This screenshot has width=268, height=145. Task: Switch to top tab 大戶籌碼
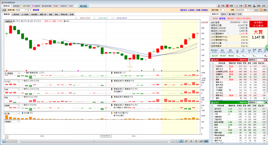(36, 6)
